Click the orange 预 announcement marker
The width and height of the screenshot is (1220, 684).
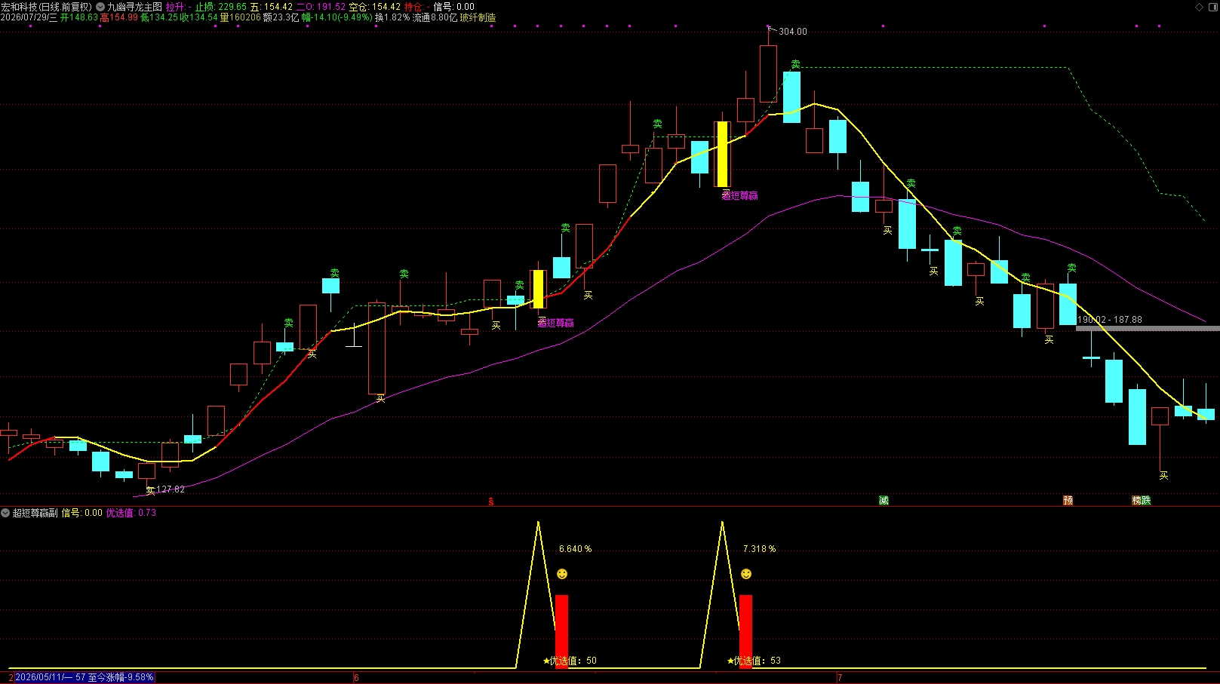point(1068,501)
